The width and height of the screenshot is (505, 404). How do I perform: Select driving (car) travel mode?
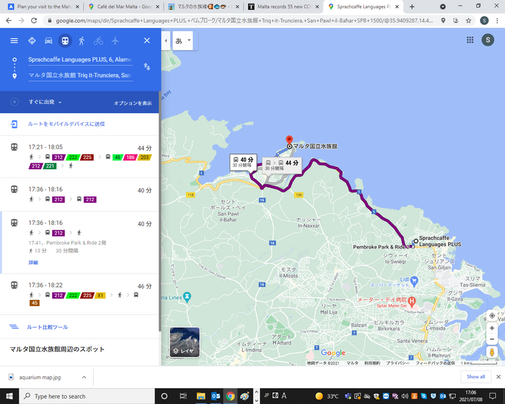[49, 40]
